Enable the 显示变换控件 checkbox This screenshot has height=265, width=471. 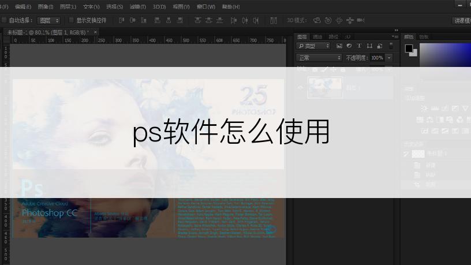click(x=72, y=20)
